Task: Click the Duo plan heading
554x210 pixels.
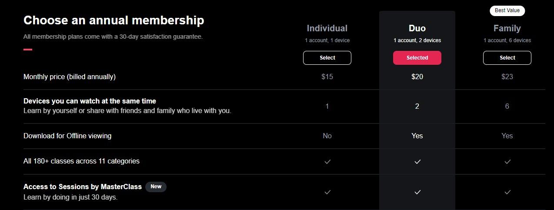Action: pyautogui.click(x=417, y=28)
